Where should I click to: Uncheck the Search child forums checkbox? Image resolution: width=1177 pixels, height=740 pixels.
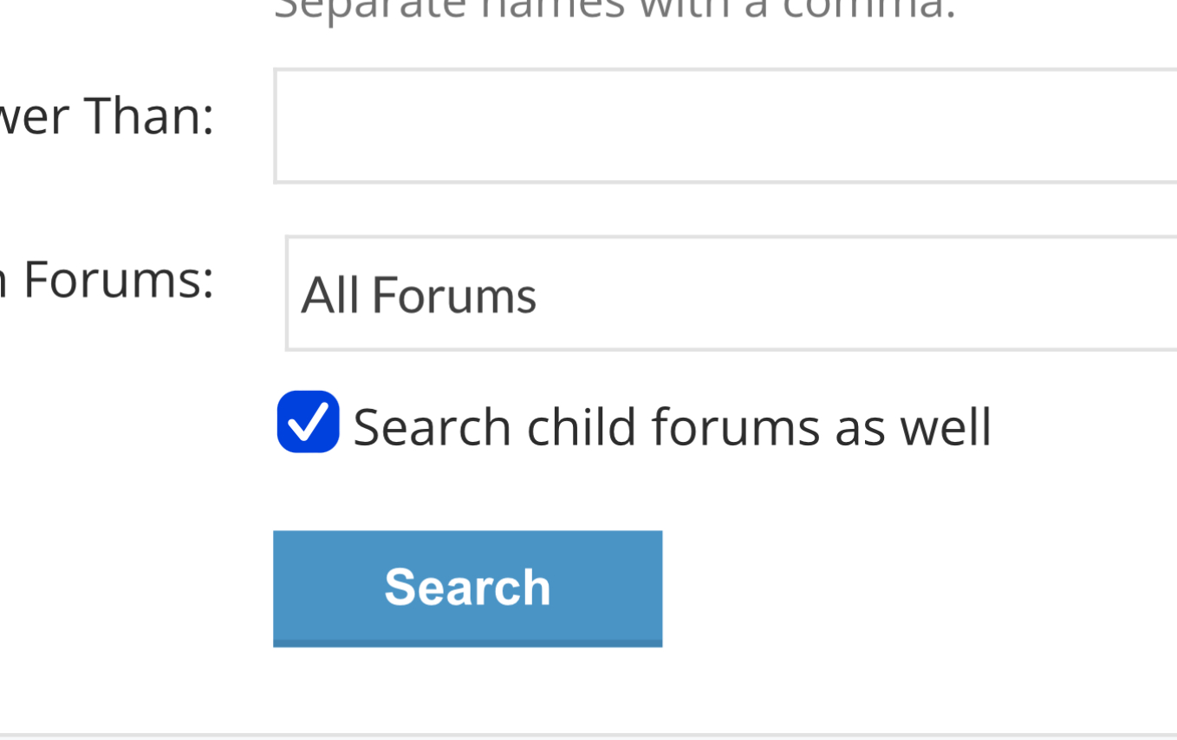point(308,422)
